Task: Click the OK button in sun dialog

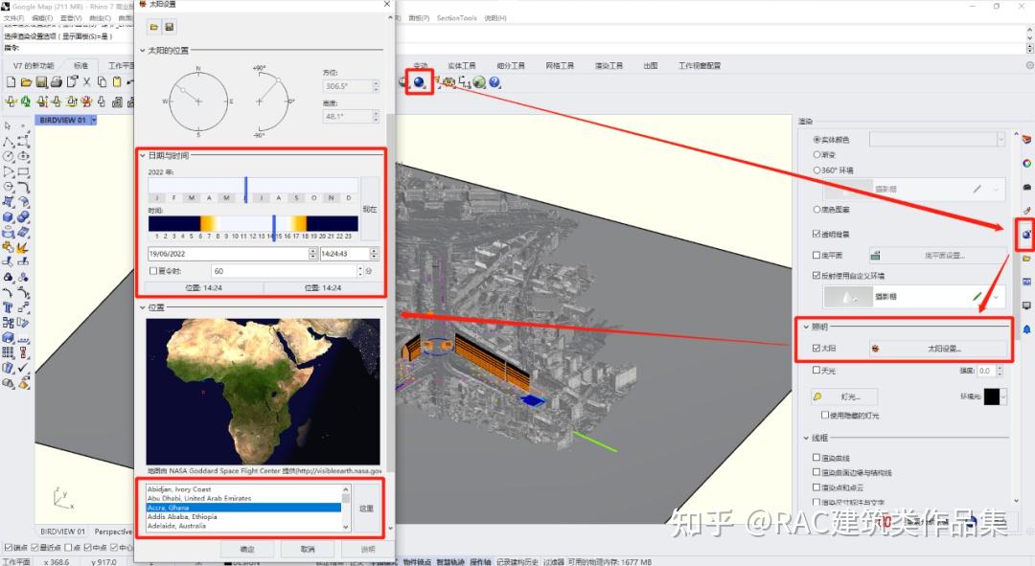Action: [x=247, y=549]
